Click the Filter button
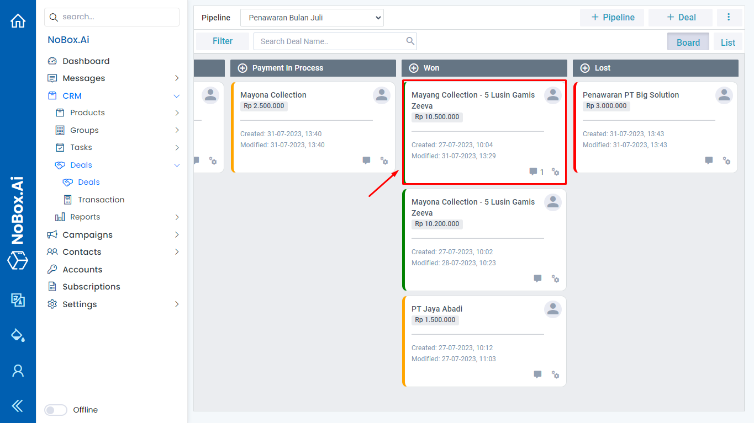The image size is (754, 423). (223, 41)
